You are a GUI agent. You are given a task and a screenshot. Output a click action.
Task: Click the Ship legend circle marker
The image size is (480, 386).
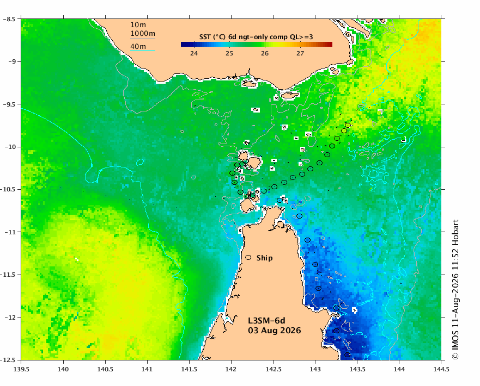(248, 258)
